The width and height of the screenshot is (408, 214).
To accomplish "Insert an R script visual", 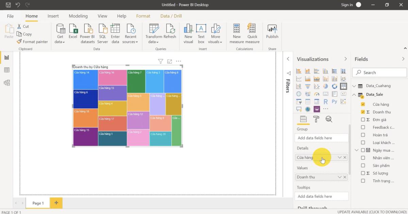I will pos(325,101).
